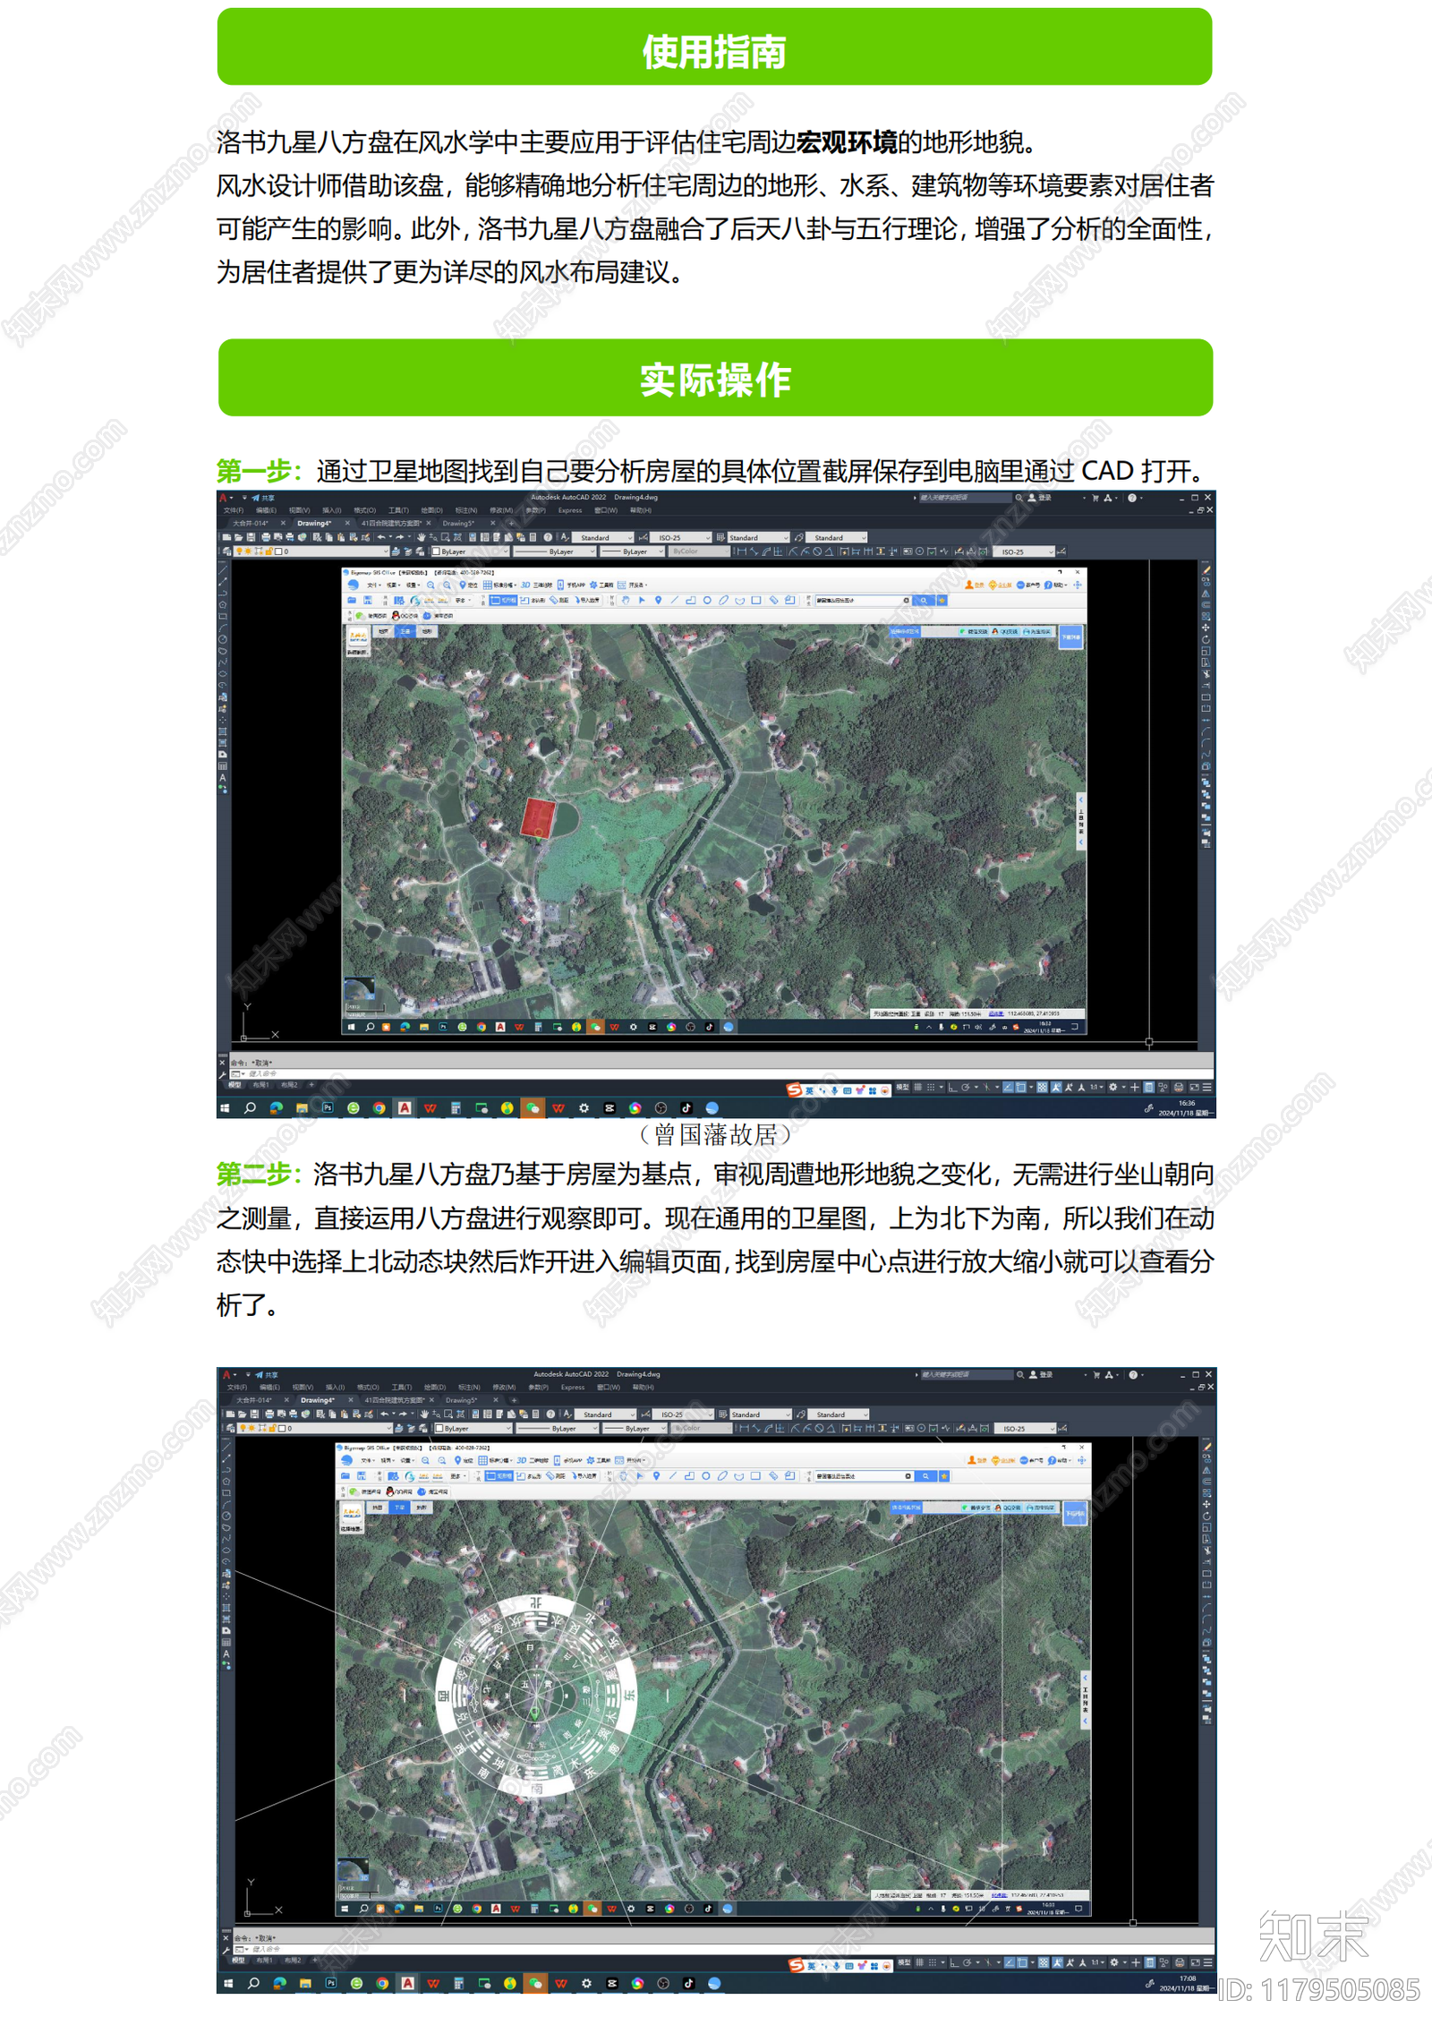Toggle grid display in step-one status bar
This screenshot has height=2025, width=1432.
(x=918, y=1087)
